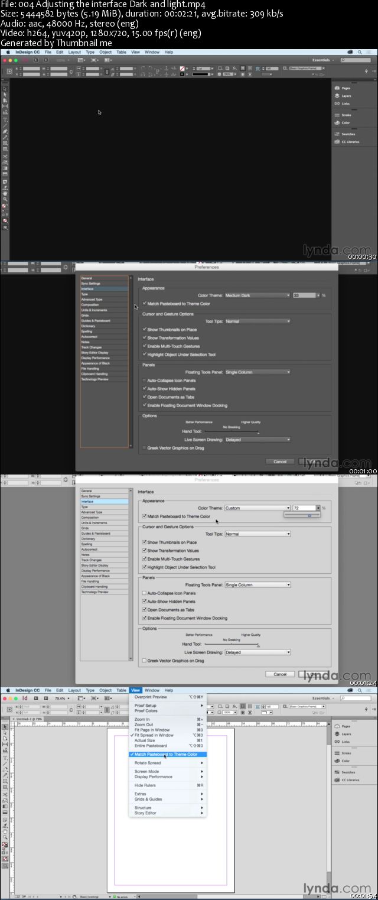Click the Hand Tool quality slider in light dialog
378x900 pixels.
click(x=232, y=644)
